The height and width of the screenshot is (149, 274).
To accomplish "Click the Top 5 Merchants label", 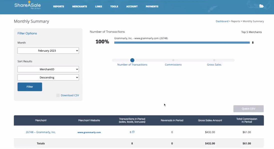I will (251, 32).
